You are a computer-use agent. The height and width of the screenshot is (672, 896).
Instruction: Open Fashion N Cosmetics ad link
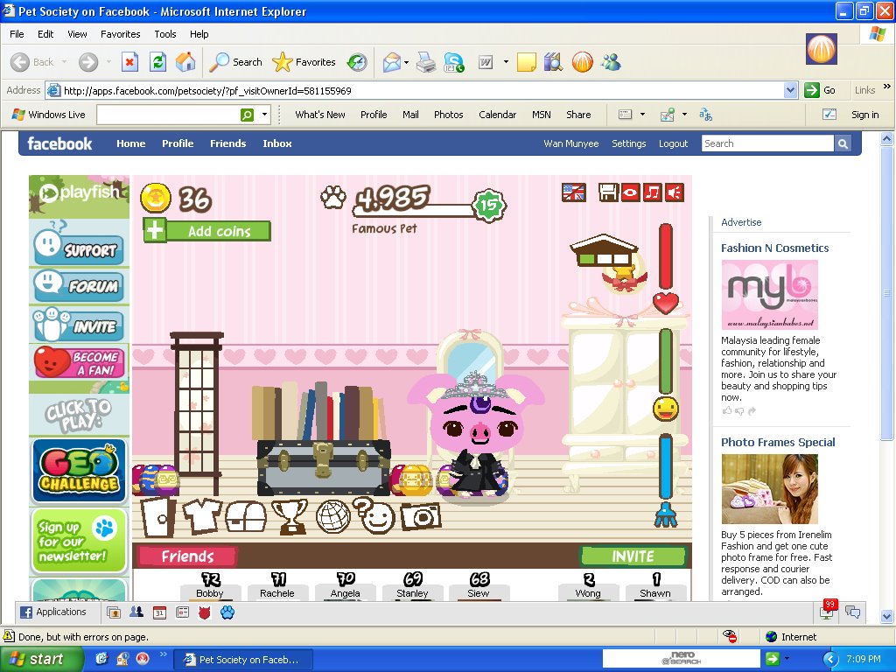(775, 248)
